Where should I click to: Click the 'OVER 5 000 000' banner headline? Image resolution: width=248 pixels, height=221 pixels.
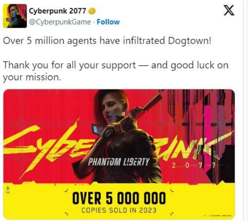tap(119, 198)
